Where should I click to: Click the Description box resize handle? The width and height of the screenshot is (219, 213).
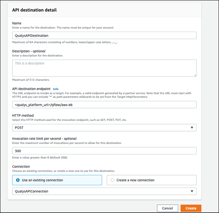pos(195,75)
